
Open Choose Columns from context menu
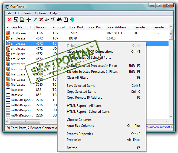click(x=102, y=120)
